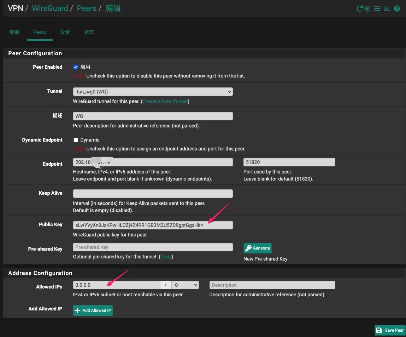Viewport: 406px width, 337px height.
Task: Open related settings sliders icon
Action: (x=377, y=8)
